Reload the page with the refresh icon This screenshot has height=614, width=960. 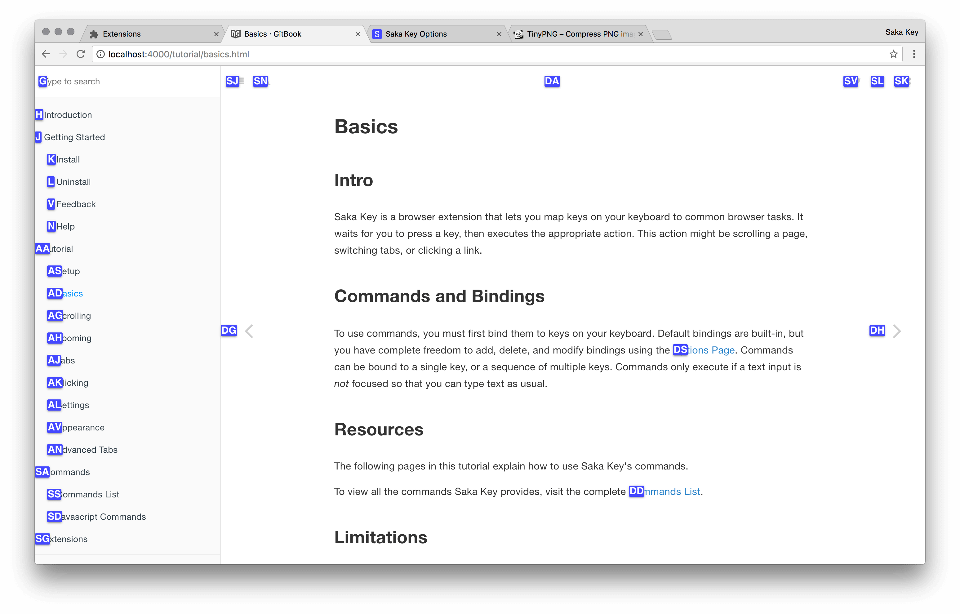pos(81,54)
